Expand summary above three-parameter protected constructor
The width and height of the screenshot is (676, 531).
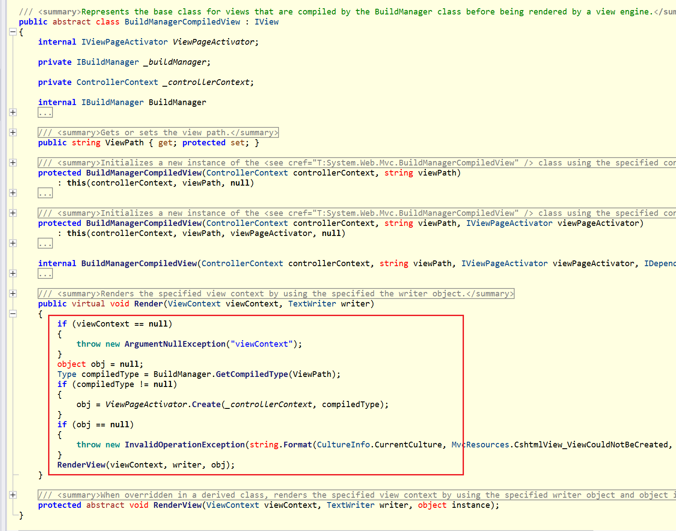(x=13, y=213)
